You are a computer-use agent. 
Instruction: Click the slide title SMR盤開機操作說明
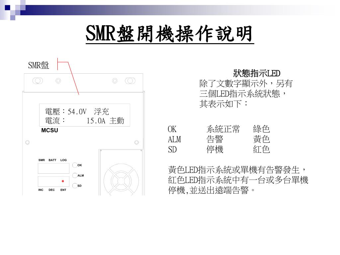pyautogui.click(x=170, y=34)
